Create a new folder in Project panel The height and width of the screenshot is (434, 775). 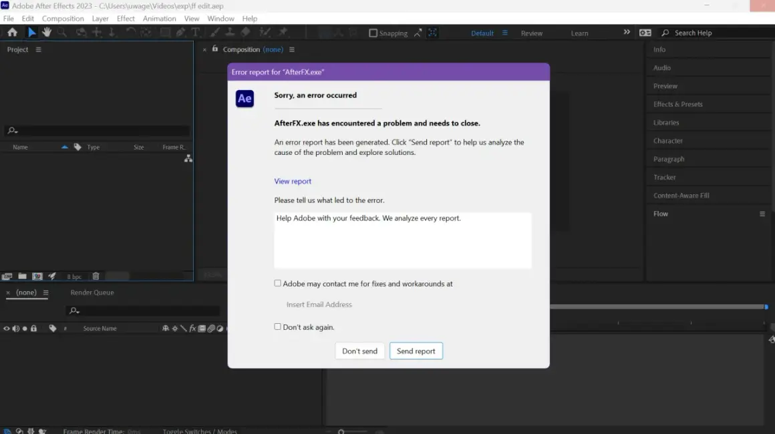22,276
